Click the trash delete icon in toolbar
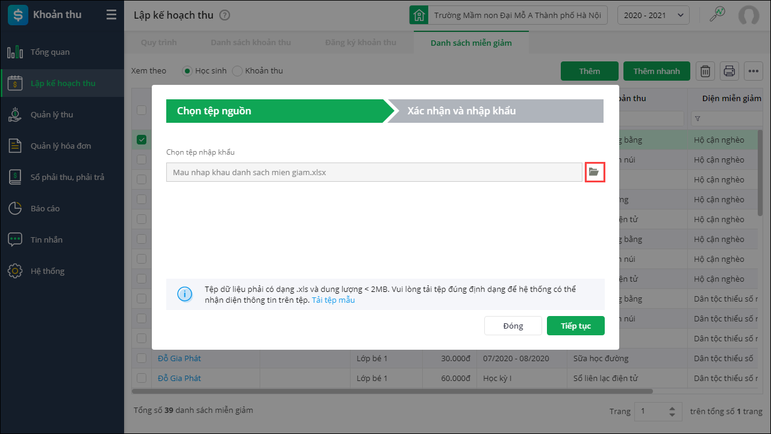The height and width of the screenshot is (434, 771). coord(705,71)
